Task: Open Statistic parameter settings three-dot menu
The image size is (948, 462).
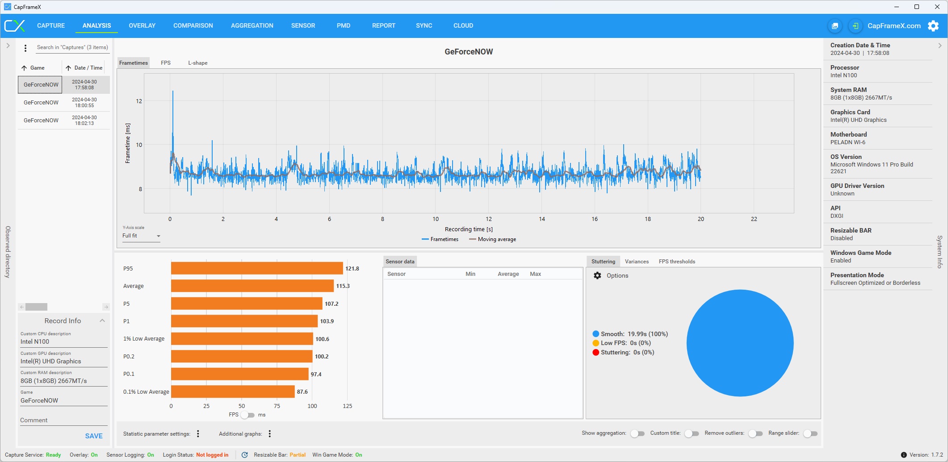Action: click(x=198, y=434)
